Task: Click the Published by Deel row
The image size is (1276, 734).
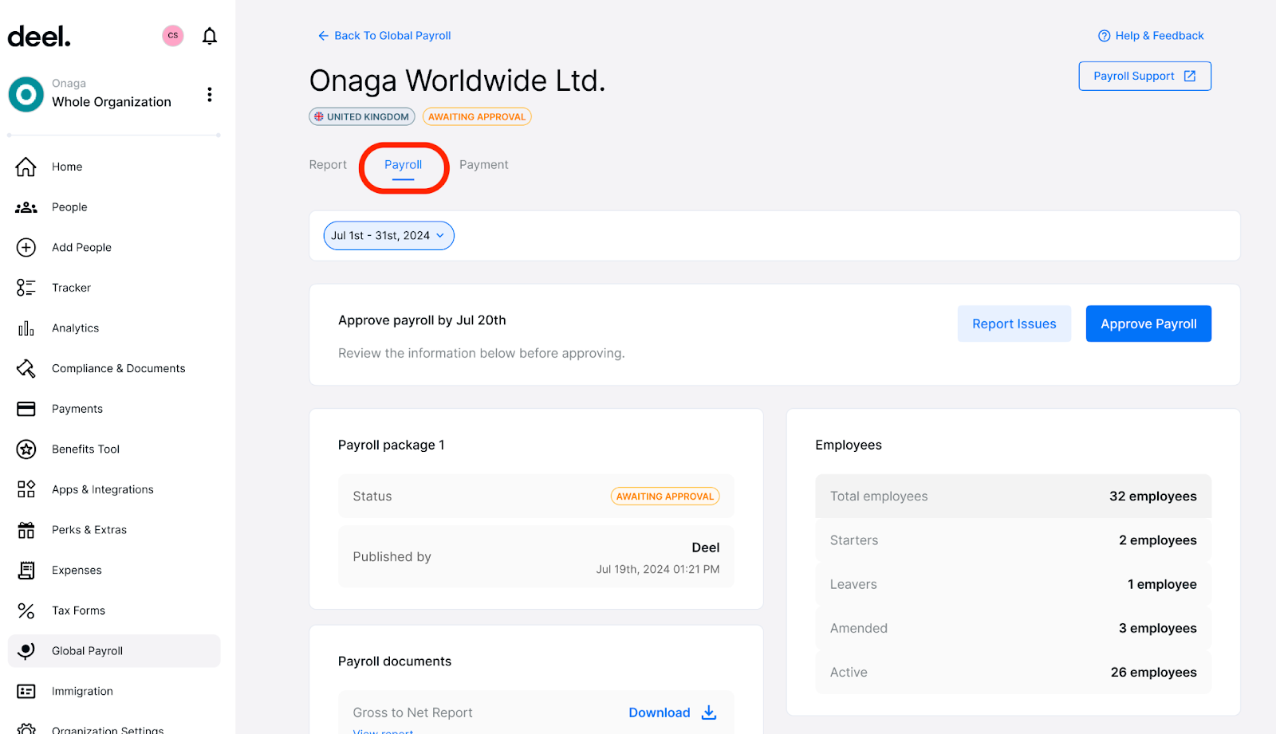Action: tap(536, 557)
